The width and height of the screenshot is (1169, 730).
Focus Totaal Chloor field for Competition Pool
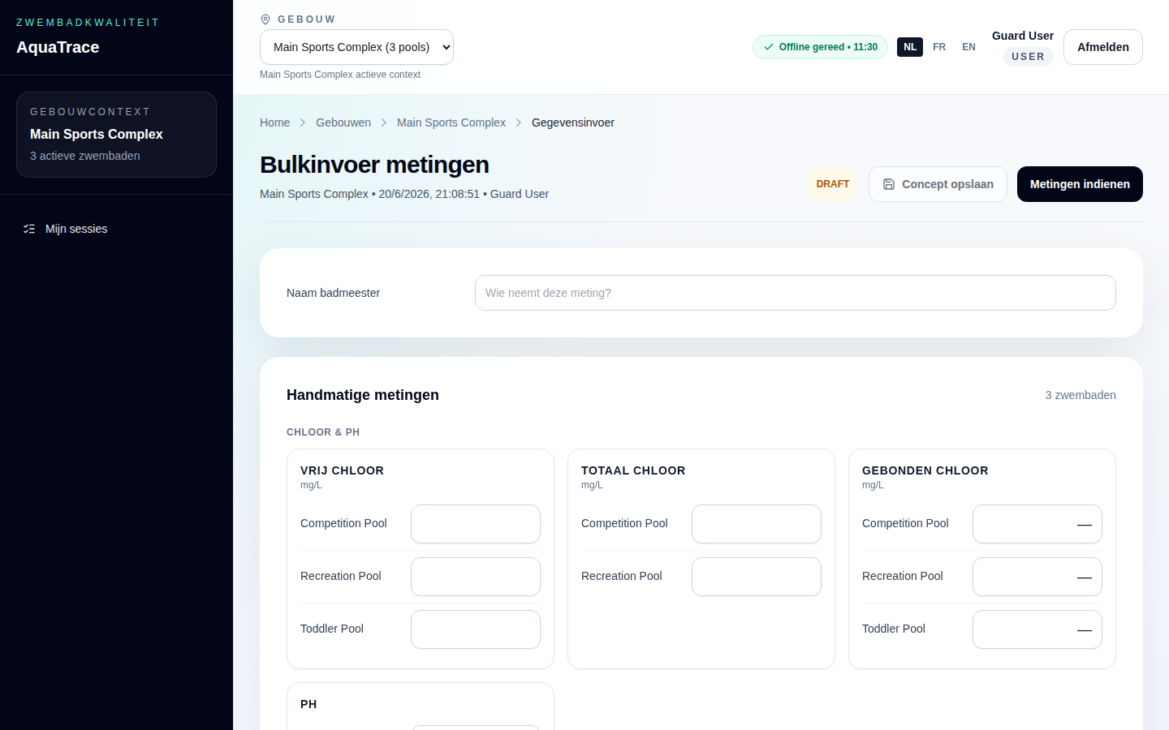[757, 524]
